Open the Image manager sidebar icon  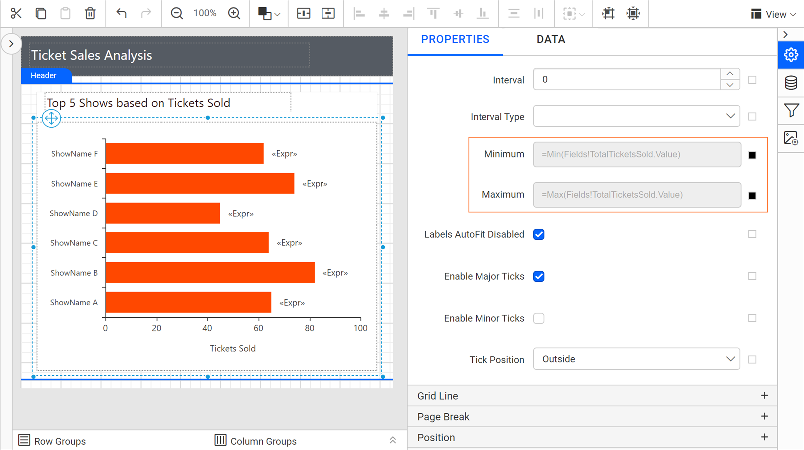pyautogui.click(x=791, y=138)
